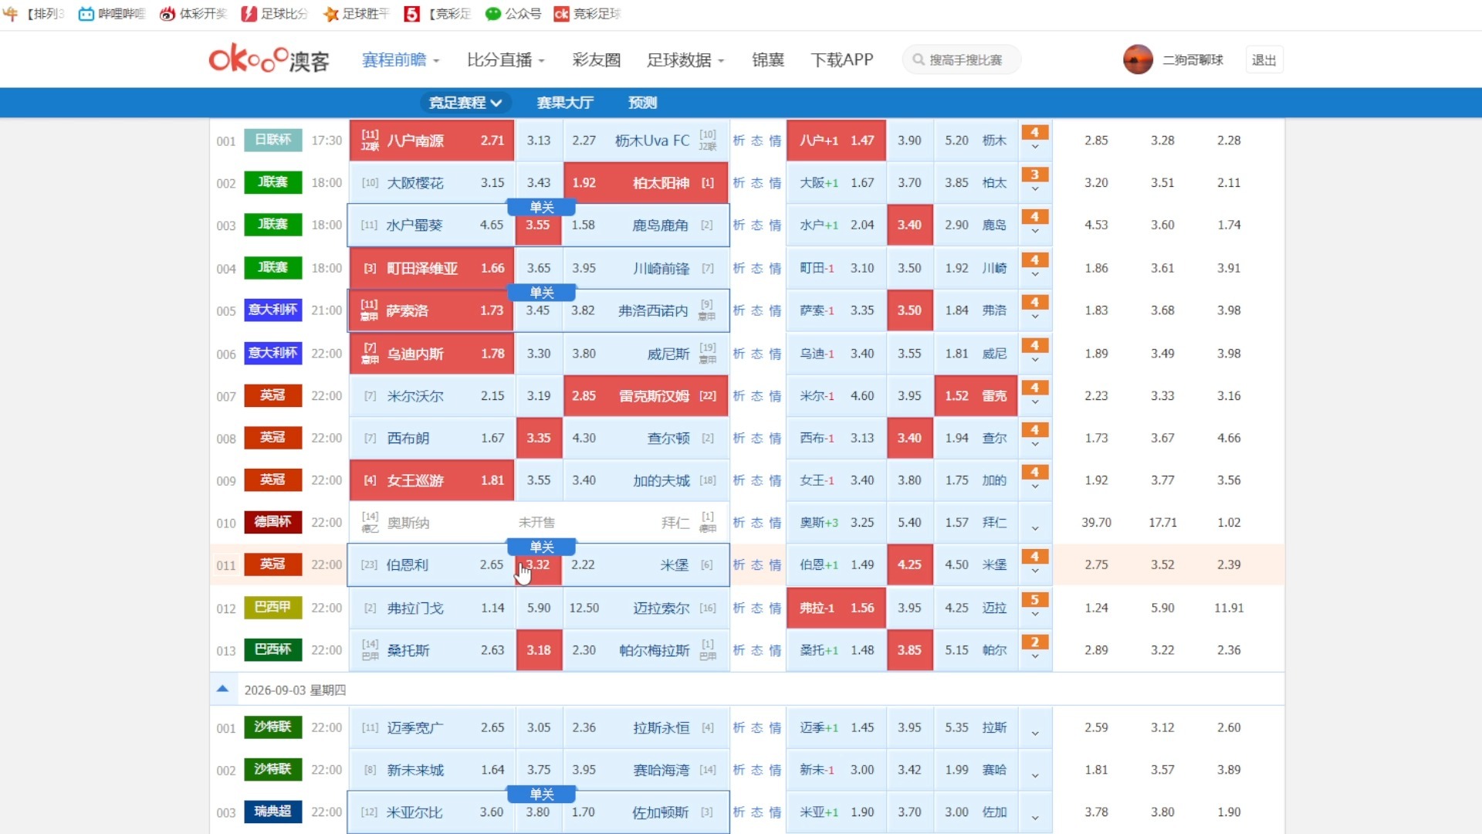1482x834 pixels.
Task: Expand the 赛程前瞻 menu
Action: coord(401,59)
